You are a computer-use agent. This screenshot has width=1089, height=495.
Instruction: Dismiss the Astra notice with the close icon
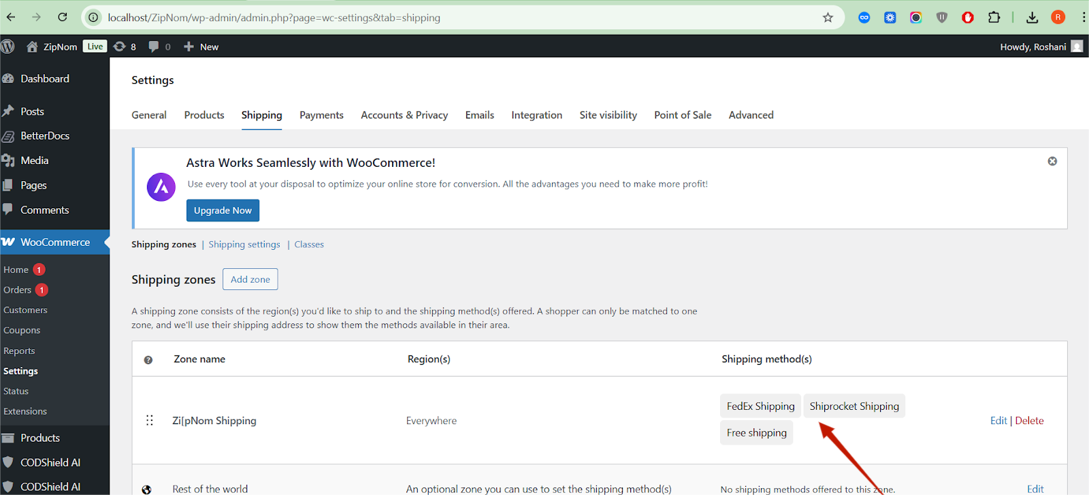pos(1052,161)
